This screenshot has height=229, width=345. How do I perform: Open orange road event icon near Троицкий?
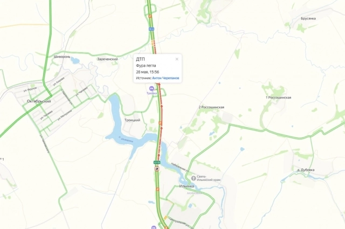[161, 123]
